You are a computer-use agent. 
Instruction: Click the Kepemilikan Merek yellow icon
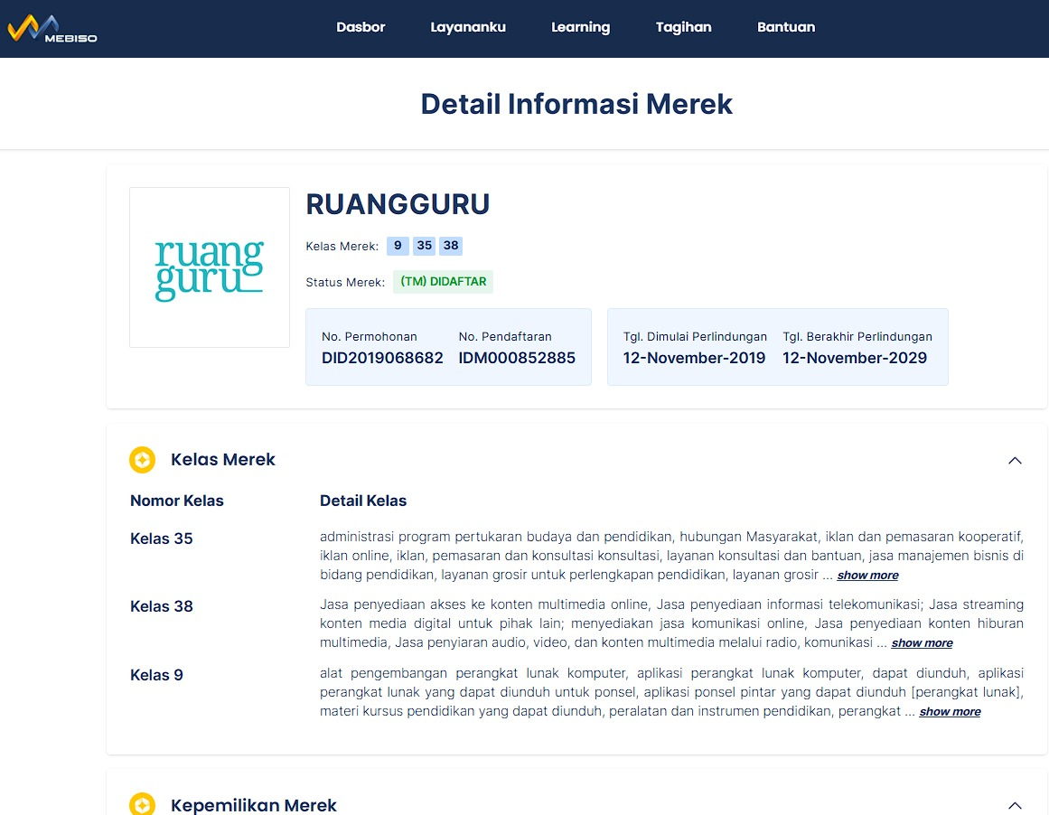point(143,804)
